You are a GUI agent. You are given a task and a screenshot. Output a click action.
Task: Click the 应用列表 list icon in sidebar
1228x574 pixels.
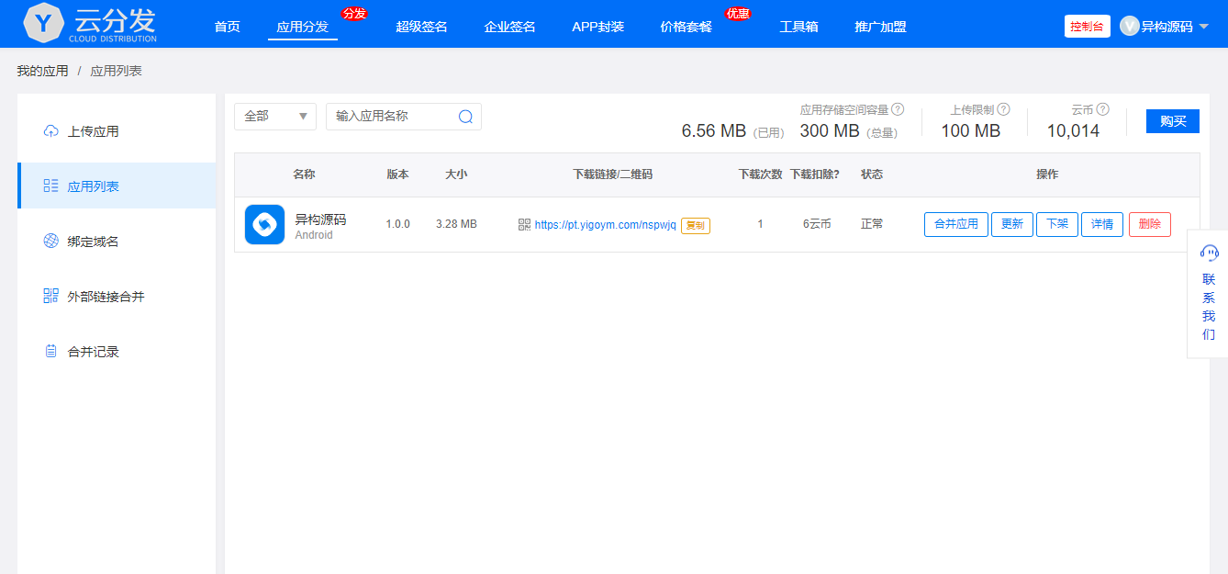51,185
